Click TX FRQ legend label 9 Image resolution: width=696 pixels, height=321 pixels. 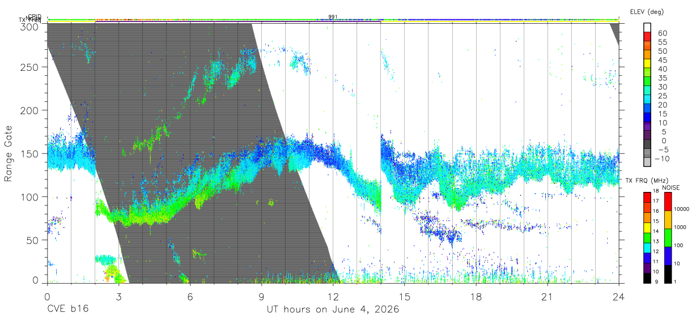pyautogui.click(x=656, y=281)
